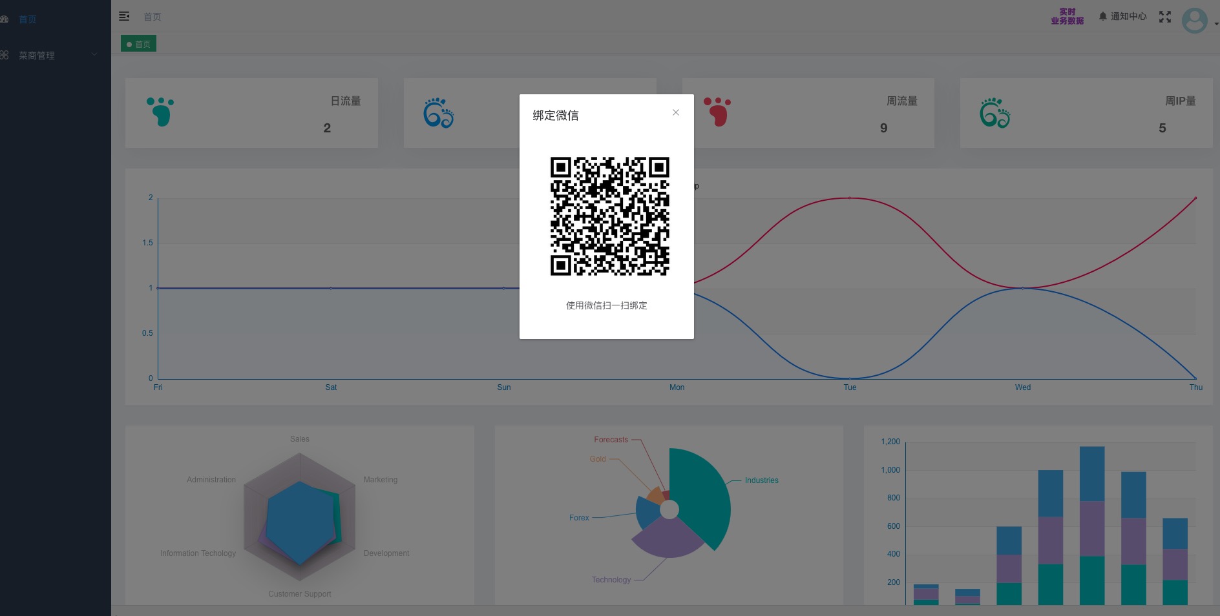1220x616 pixels.
Task: Click the 使用微信扫一扫绑定 instruction text
Action: pos(607,305)
